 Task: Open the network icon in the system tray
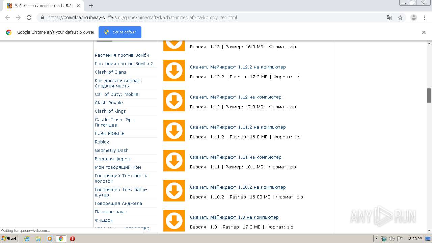tap(384, 239)
